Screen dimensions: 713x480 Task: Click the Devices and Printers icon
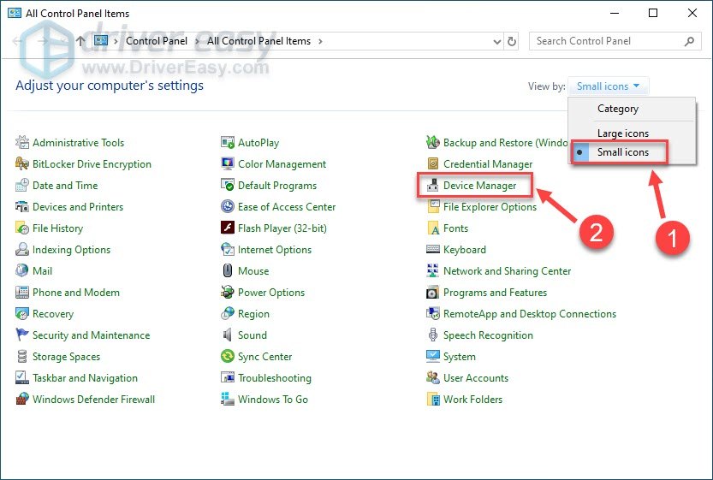click(22, 206)
